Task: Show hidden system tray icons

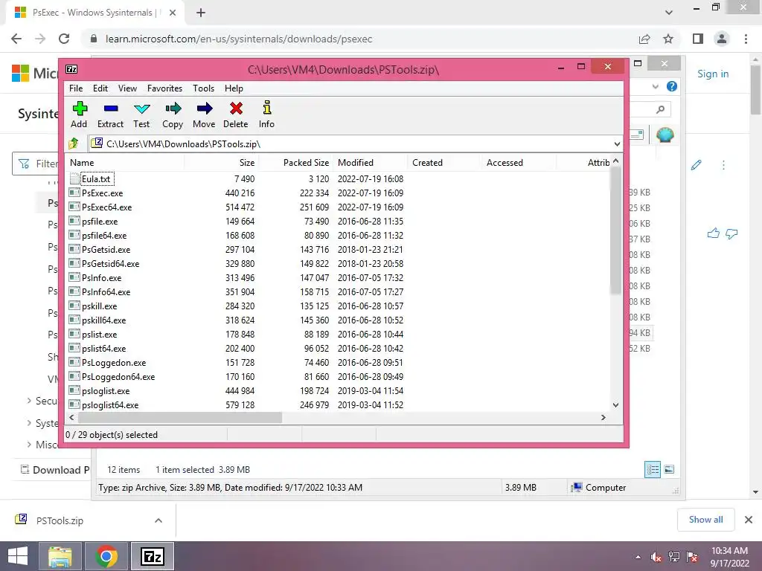Action: click(x=638, y=557)
